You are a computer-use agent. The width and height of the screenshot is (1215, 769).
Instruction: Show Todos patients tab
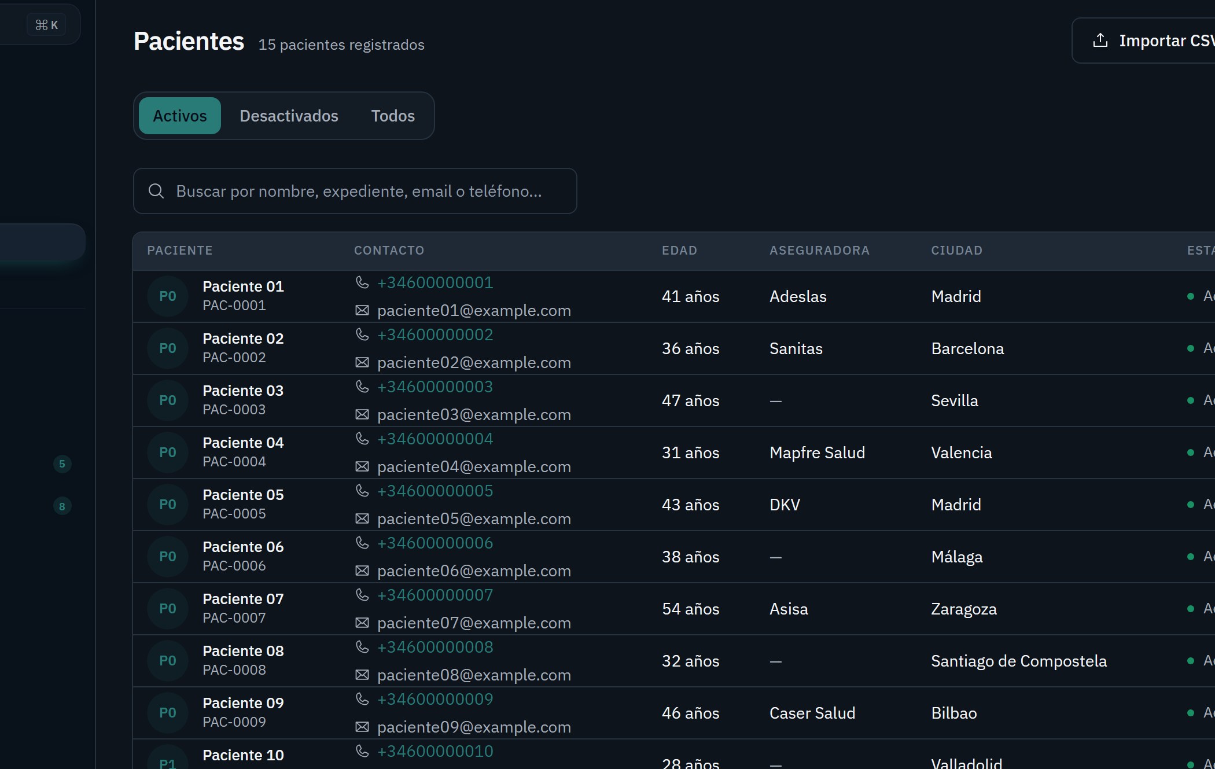point(393,116)
